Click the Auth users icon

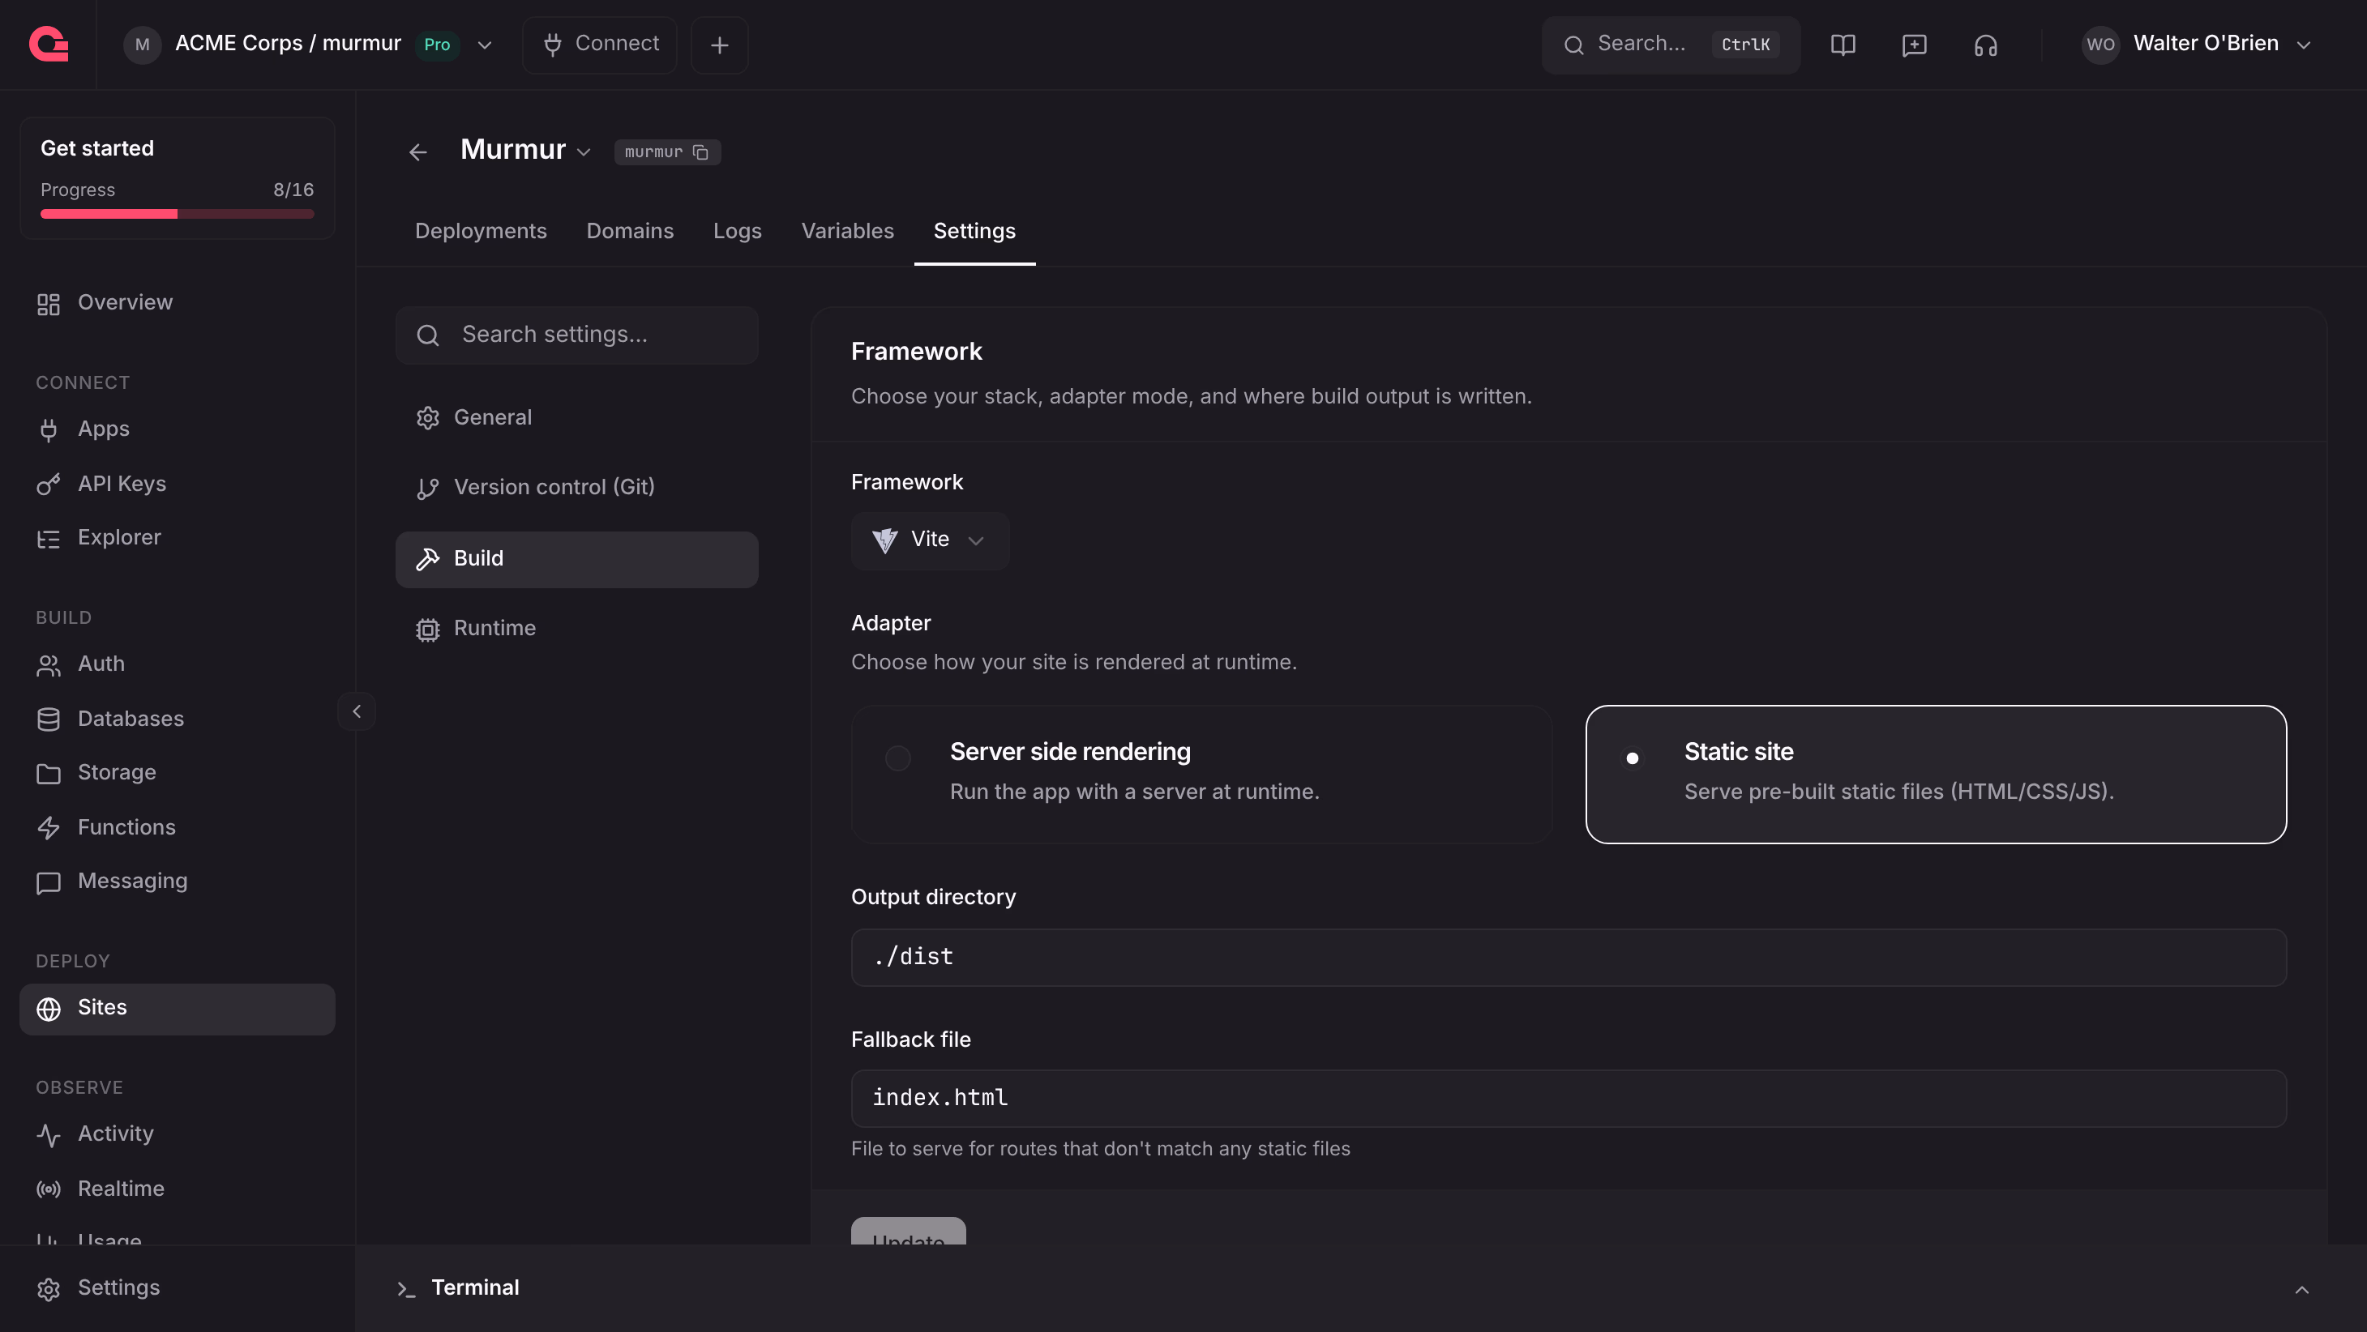tap(49, 665)
